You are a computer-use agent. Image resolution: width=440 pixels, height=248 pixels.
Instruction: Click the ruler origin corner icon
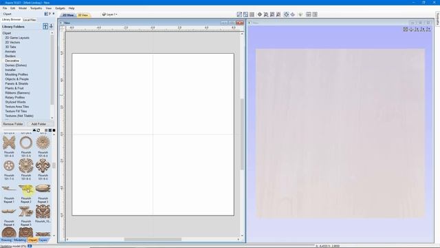(63, 28)
